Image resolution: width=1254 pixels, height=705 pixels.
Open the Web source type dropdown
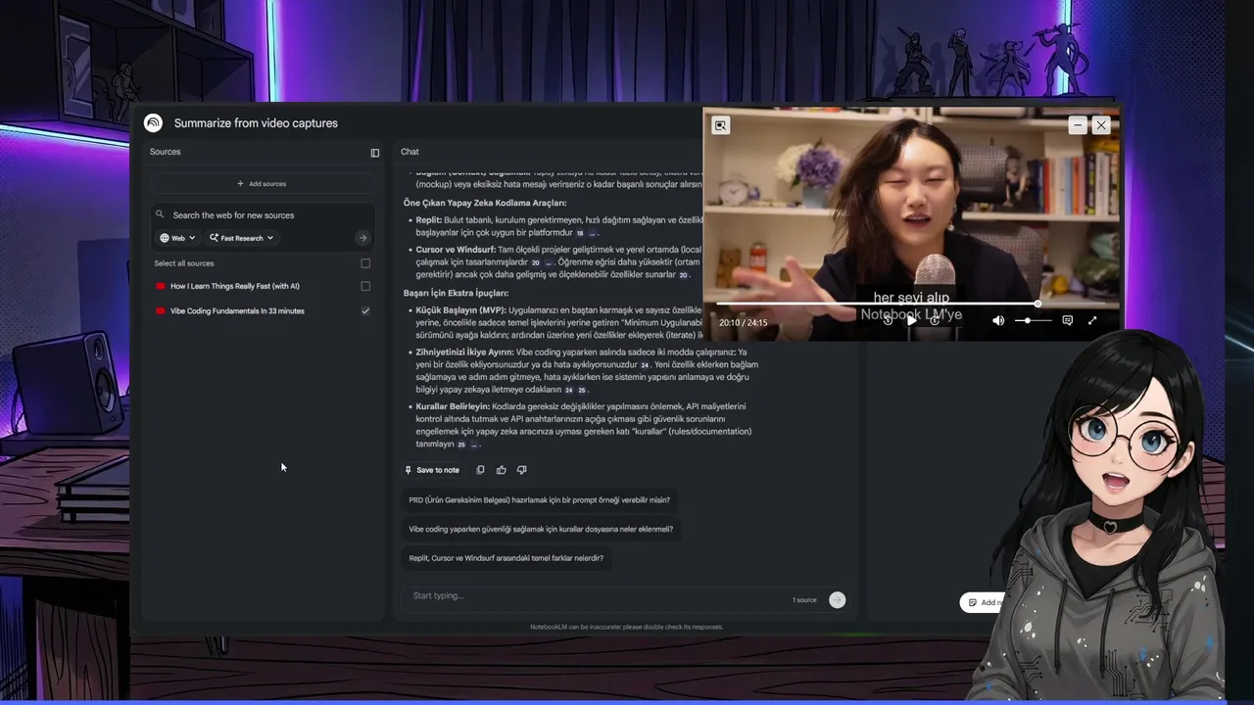coord(177,238)
